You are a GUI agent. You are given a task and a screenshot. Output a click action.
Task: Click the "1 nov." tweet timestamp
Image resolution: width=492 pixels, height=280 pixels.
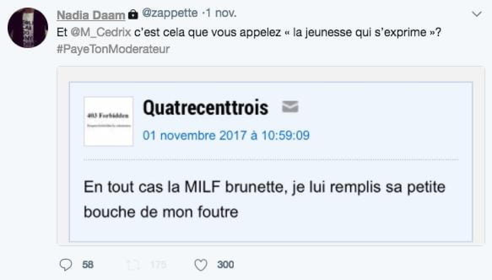click(x=222, y=14)
